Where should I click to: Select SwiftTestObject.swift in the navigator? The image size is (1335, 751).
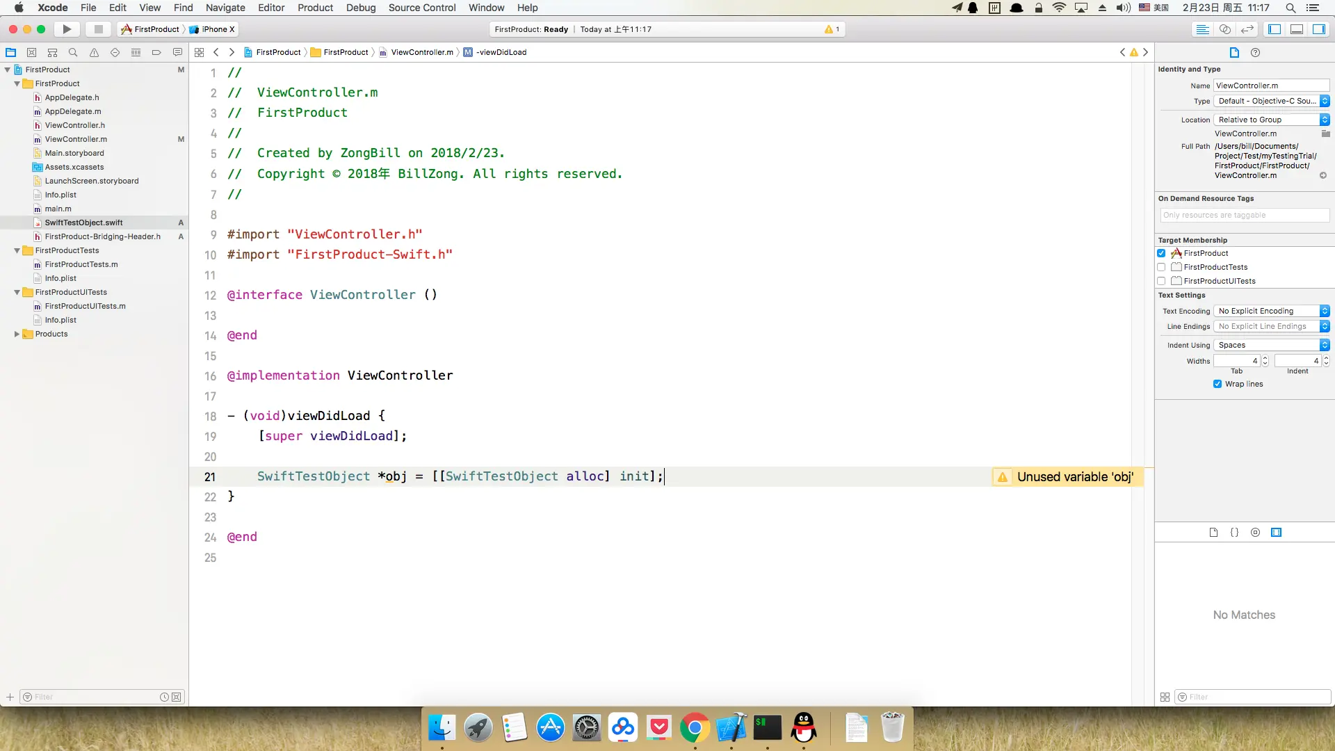[x=83, y=223]
